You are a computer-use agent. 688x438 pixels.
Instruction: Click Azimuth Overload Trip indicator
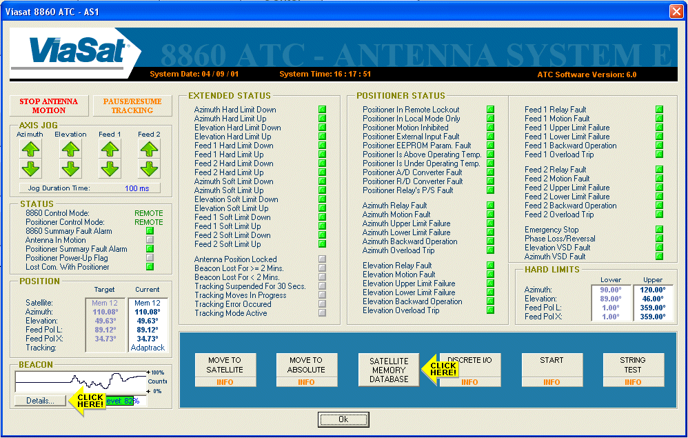[x=491, y=250]
